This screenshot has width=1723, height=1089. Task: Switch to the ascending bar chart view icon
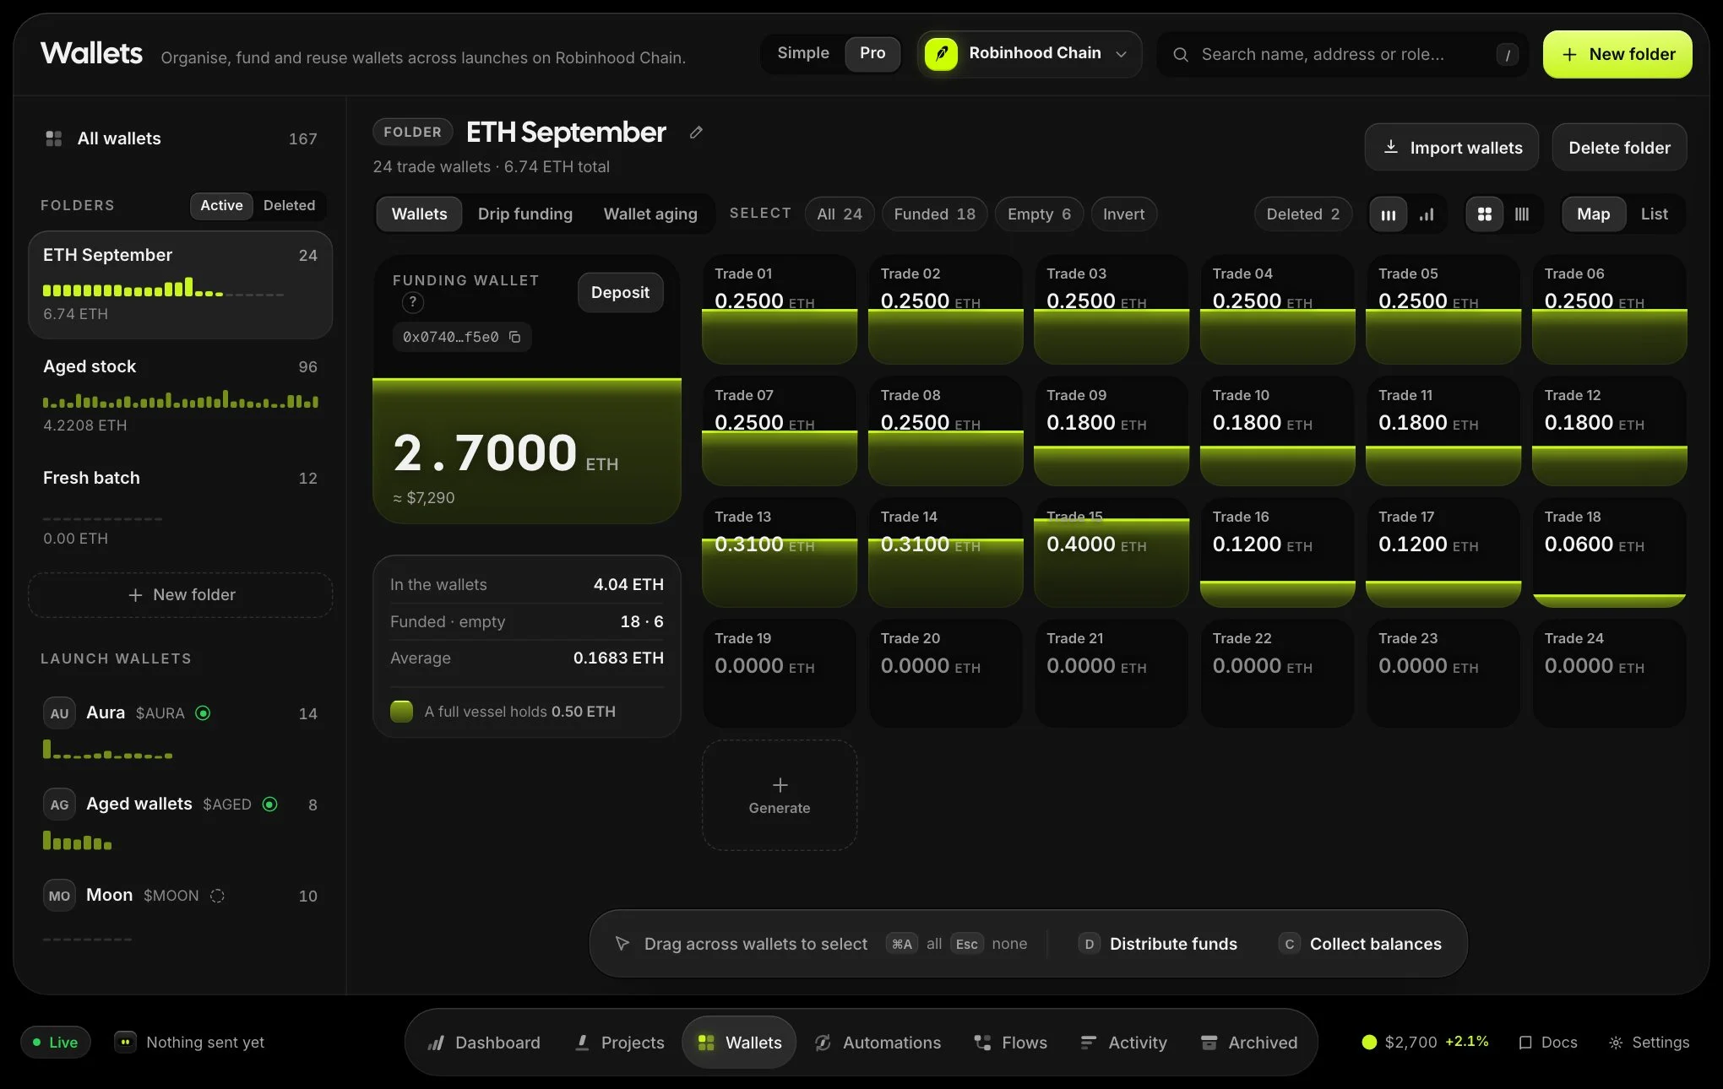pos(1427,214)
